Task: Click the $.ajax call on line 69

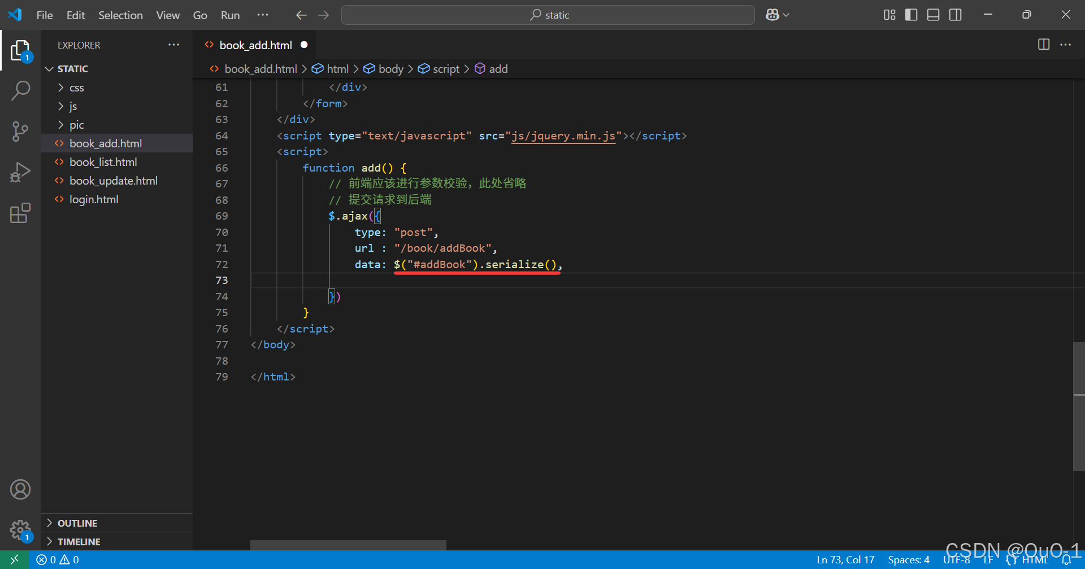Action: [x=348, y=216]
